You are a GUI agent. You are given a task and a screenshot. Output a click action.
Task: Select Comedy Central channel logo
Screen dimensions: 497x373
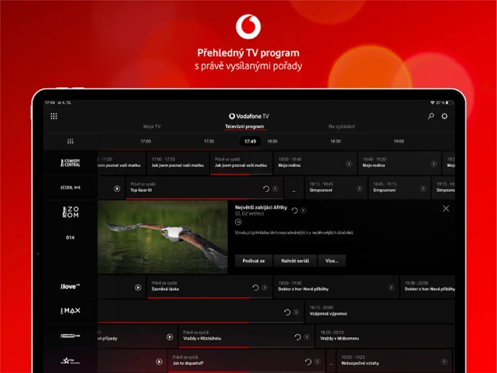[71, 163]
